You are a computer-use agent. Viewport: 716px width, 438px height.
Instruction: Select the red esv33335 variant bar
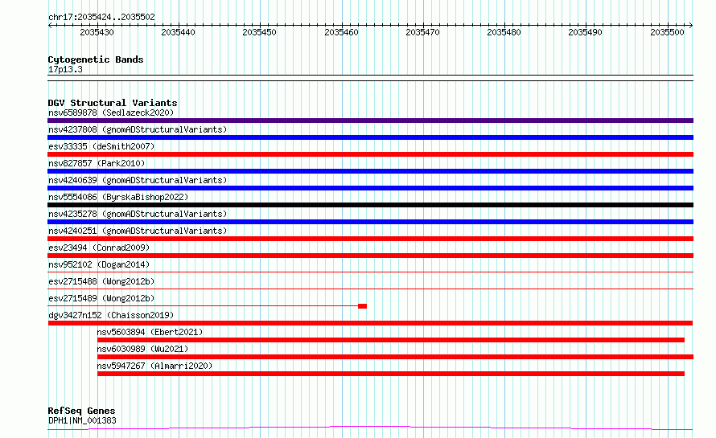[370, 154]
